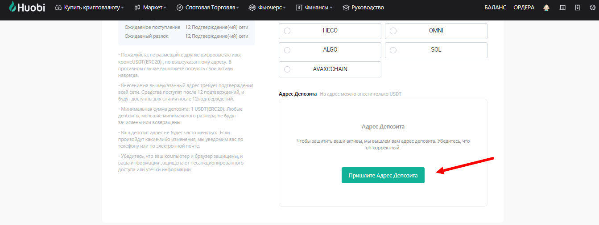The width and height of the screenshot is (599, 225).
Task: Click the app download icon
Action: point(578,8)
